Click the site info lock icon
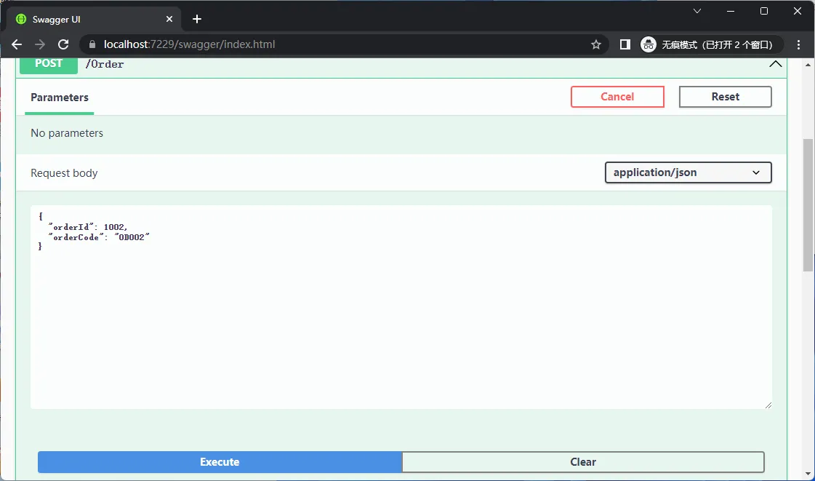The image size is (815, 481). coord(92,44)
